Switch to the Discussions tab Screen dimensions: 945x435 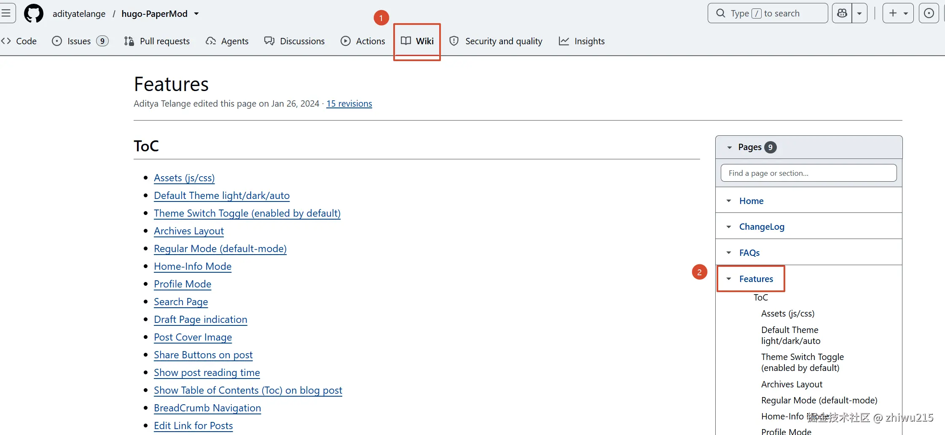tap(294, 41)
